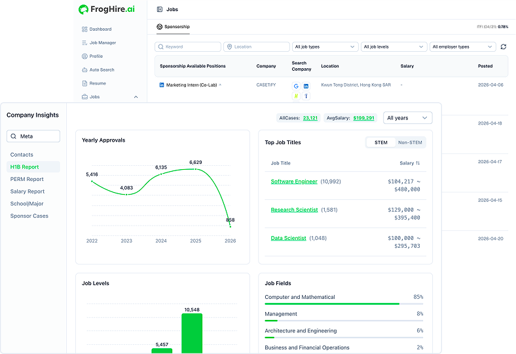Click the blue F search company icon

tap(306, 96)
